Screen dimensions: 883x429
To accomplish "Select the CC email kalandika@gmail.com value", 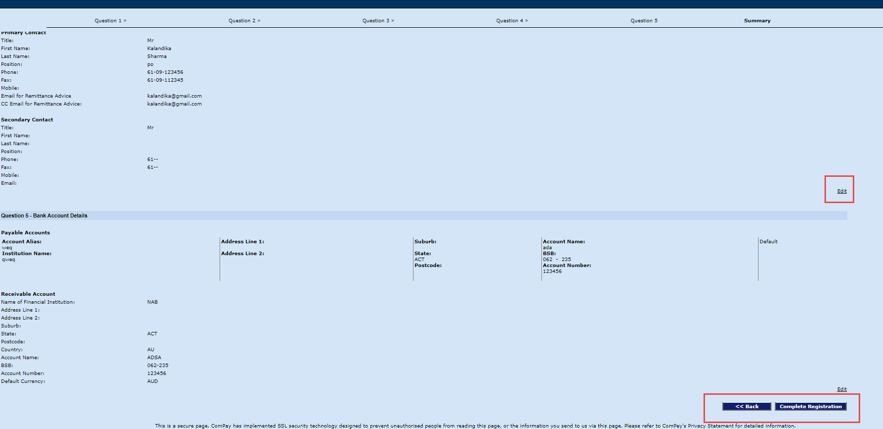I will pyautogui.click(x=175, y=104).
